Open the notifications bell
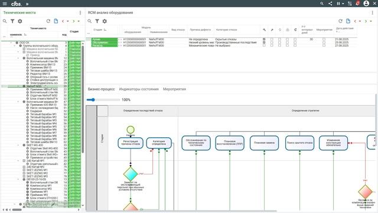Viewport: 378px width, 213px height. click(x=357, y=4)
